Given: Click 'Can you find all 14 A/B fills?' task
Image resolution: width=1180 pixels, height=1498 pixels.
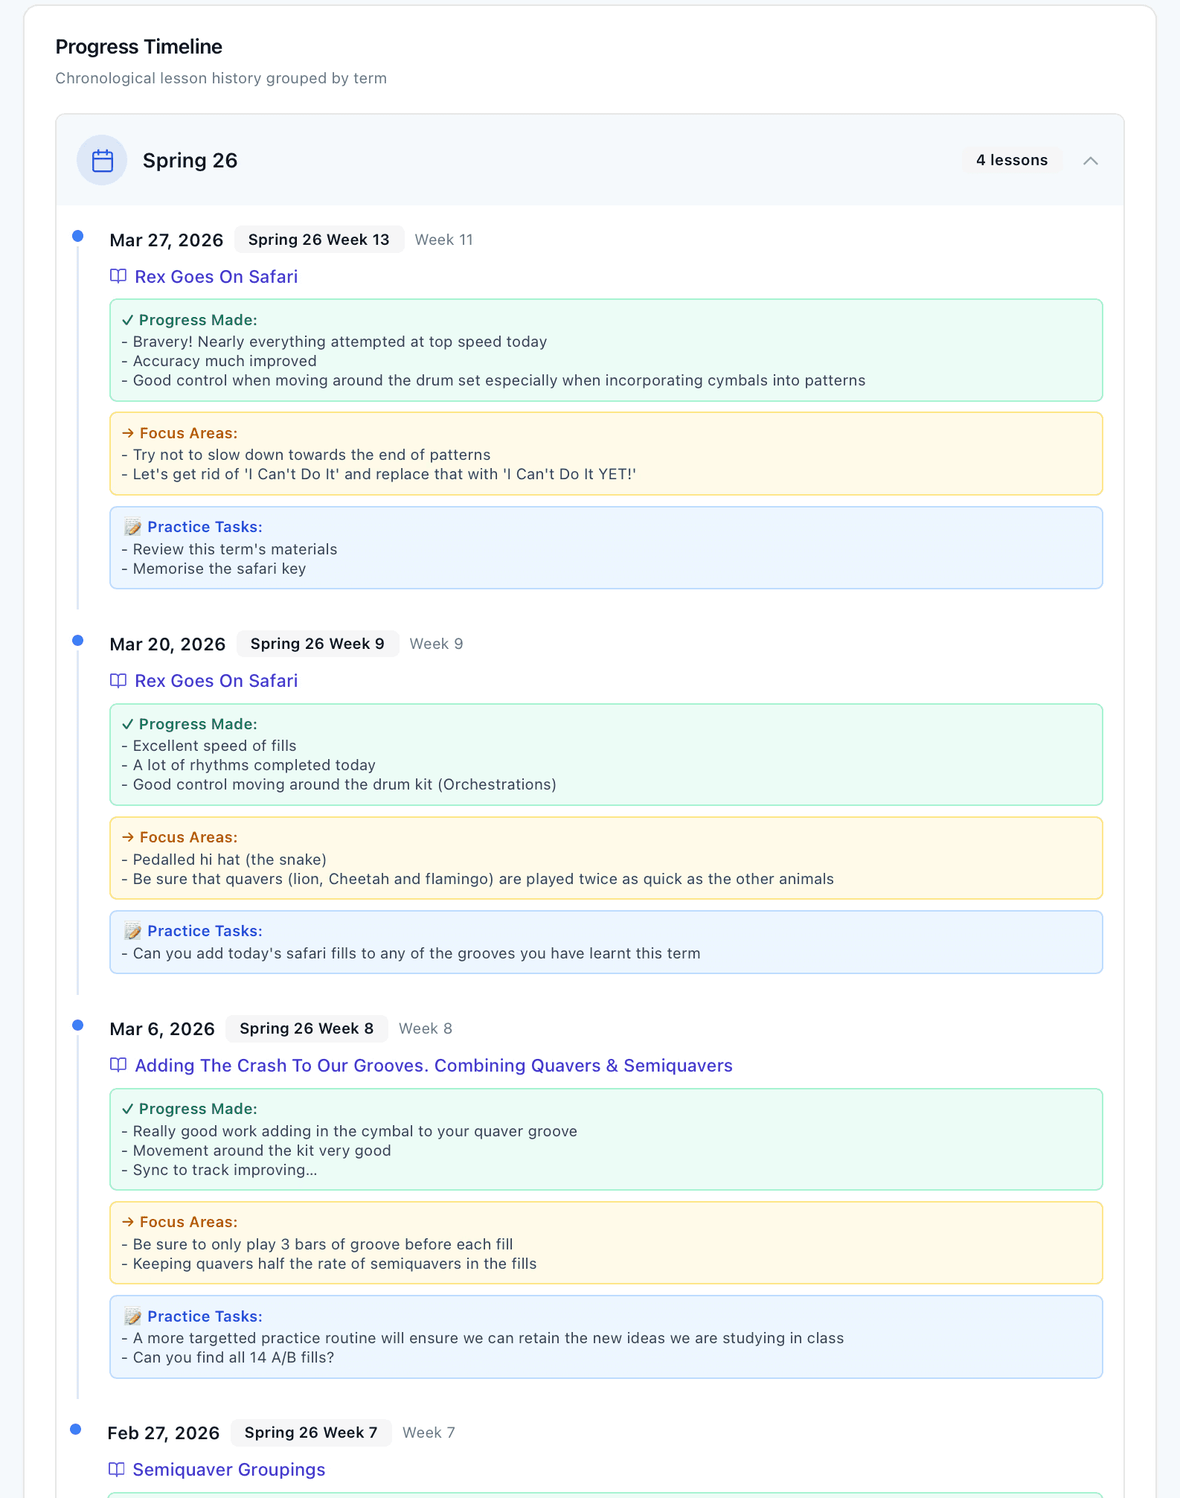Looking at the screenshot, I should tap(228, 1357).
